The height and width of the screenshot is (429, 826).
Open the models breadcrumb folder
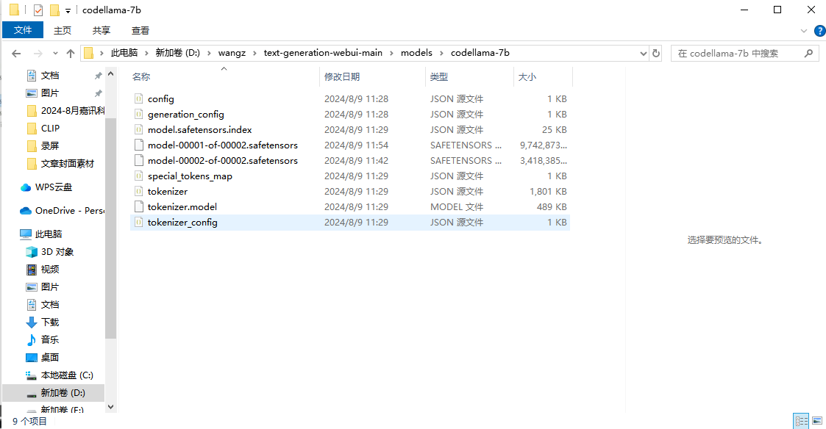pos(416,52)
